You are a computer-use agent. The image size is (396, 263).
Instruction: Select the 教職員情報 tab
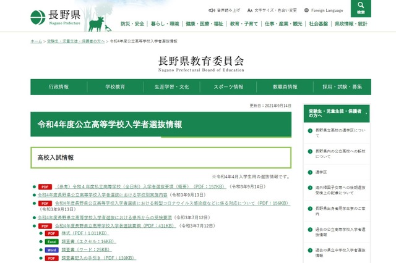click(285, 87)
